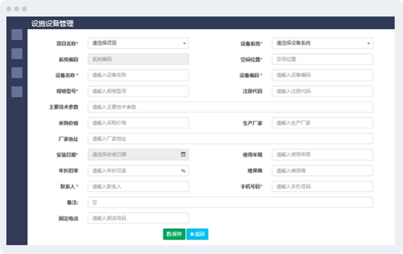Select the fourth sidebar square icon
This screenshot has height=254, width=403.
(17, 91)
